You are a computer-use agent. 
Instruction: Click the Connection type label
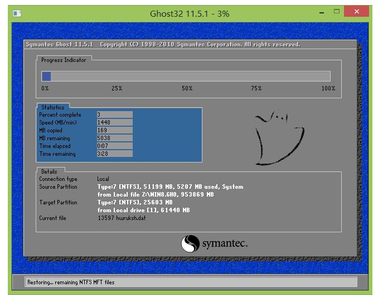[x=58, y=179]
